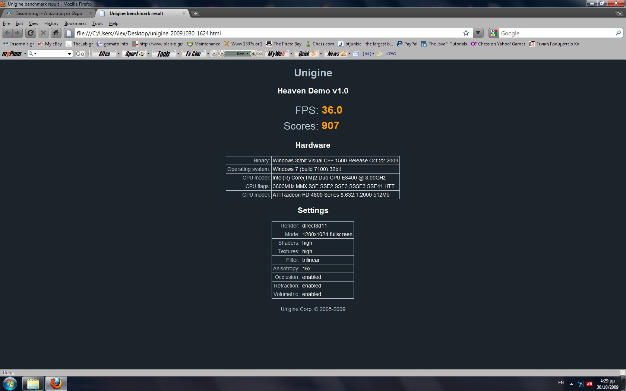The width and height of the screenshot is (626, 391).
Task: Open MyWeb on the myPoco toolbar
Action: pos(276,54)
